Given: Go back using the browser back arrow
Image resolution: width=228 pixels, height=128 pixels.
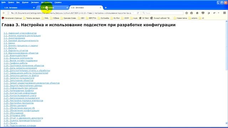Looking at the screenshot, I should (x=4, y=13).
